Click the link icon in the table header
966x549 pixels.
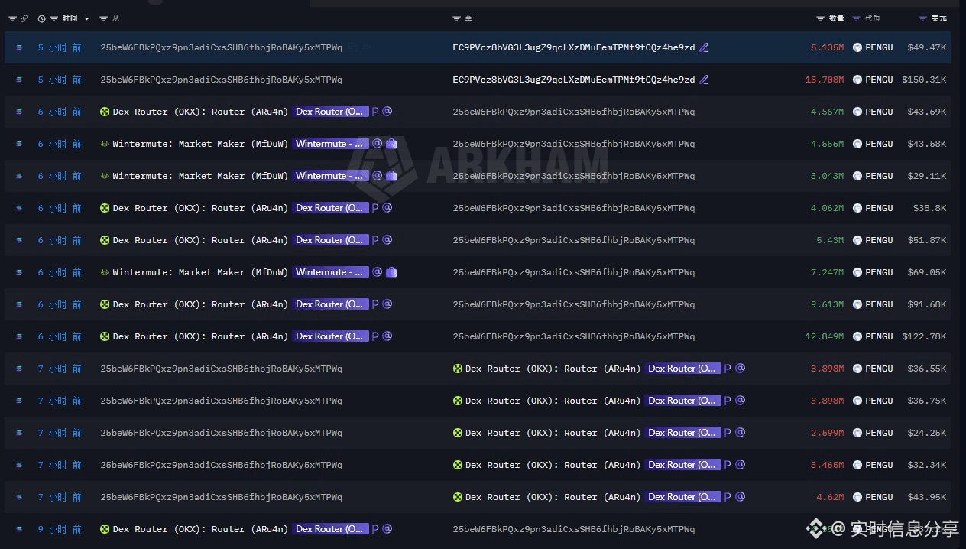(24, 18)
